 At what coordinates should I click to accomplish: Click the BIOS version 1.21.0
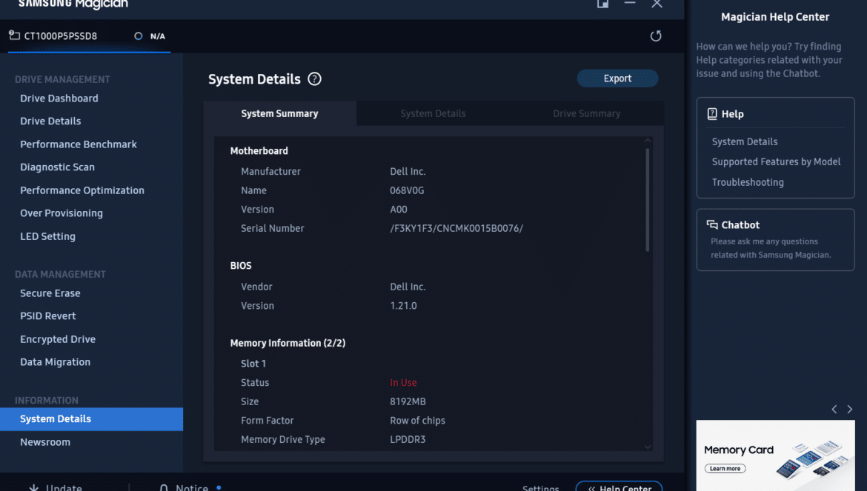tap(403, 306)
